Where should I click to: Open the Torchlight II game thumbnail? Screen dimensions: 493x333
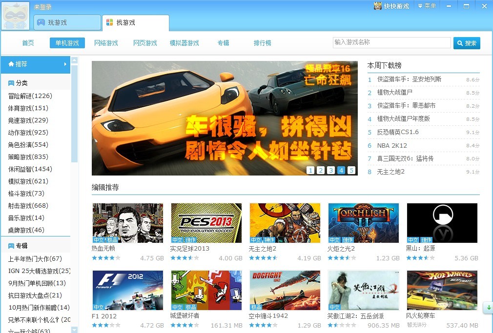[x=364, y=223]
